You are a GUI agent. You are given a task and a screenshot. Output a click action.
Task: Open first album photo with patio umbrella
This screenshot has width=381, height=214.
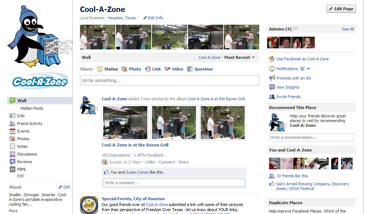125,122
